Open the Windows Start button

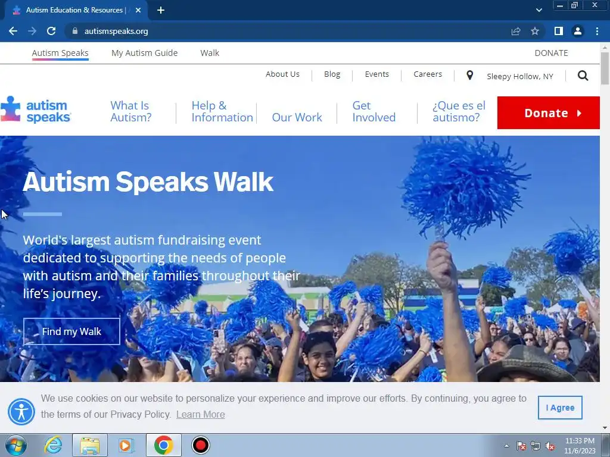coord(15,445)
